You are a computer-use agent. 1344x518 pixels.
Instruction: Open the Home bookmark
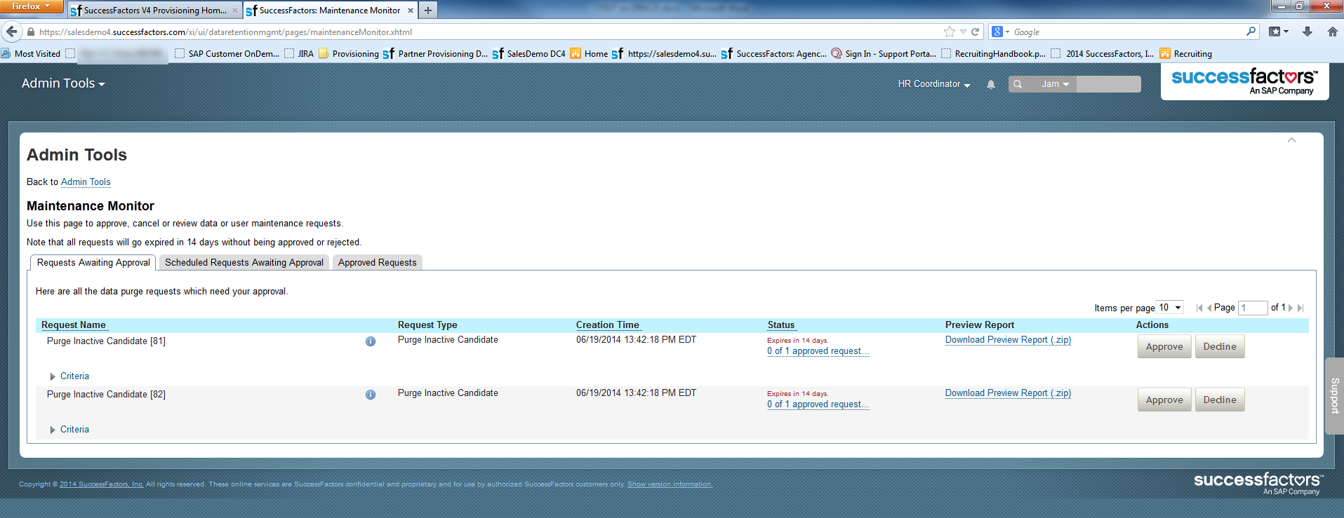click(x=589, y=53)
